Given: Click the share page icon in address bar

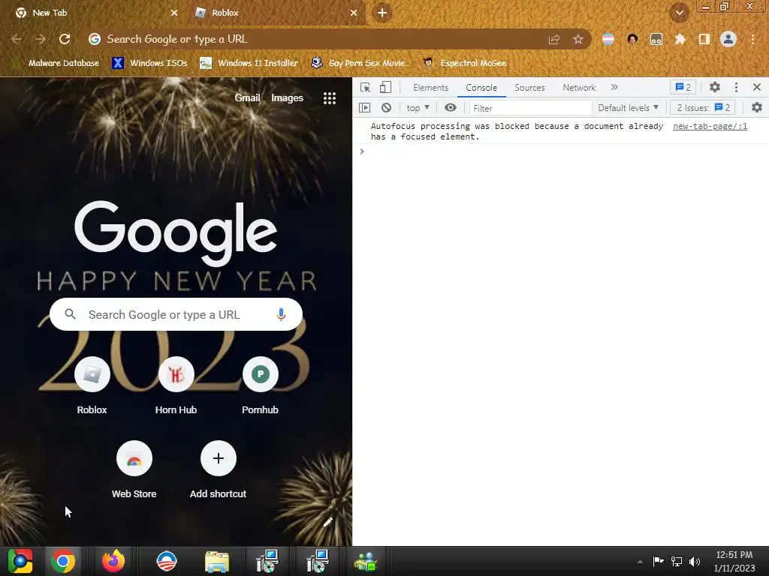Looking at the screenshot, I should pos(554,39).
